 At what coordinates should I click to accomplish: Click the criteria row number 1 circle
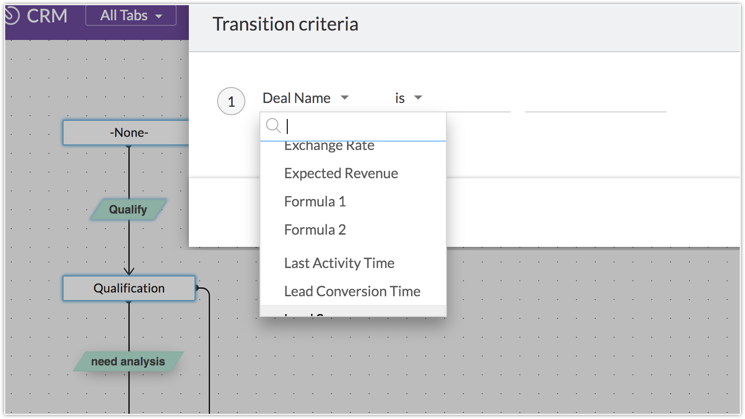pyautogui.click(x=231, y=101)
